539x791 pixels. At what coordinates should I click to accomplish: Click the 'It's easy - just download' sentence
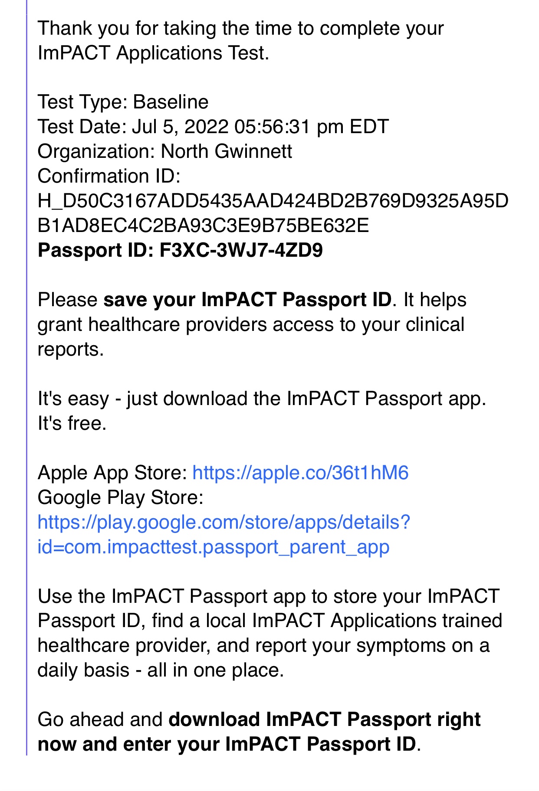(x=262, y=399)
